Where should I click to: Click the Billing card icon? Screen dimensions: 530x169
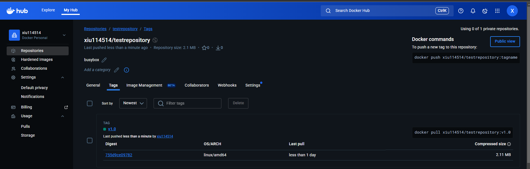coord(13,107)
